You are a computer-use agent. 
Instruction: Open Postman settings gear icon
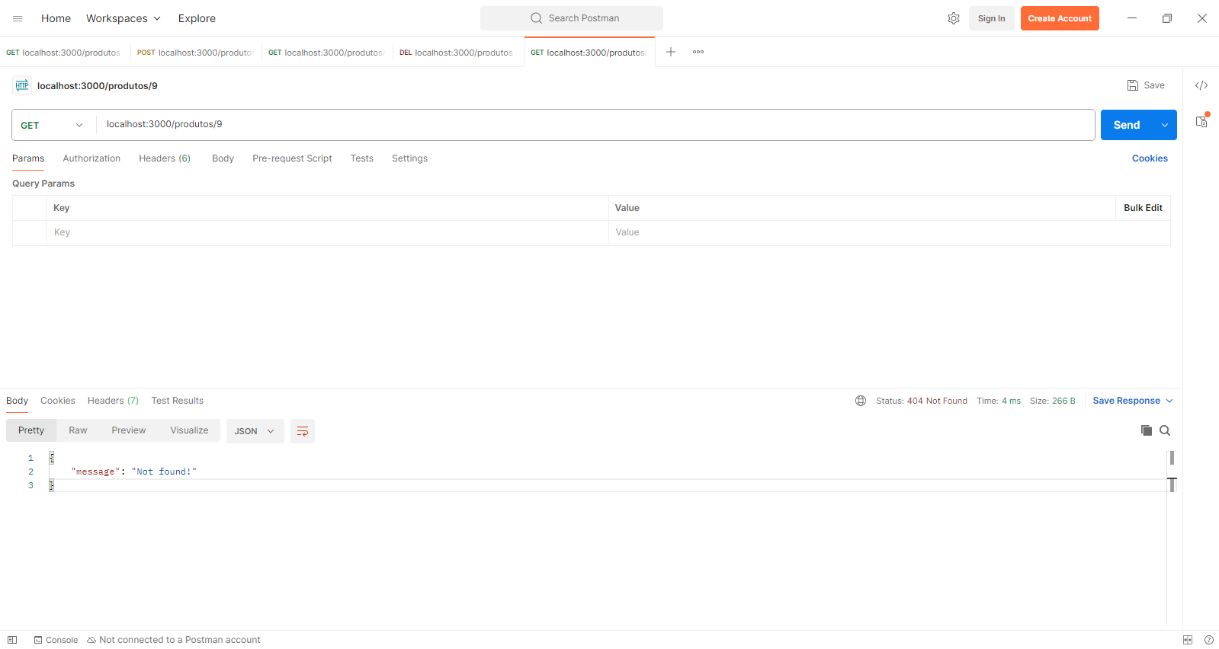click(x=954, y=18)
